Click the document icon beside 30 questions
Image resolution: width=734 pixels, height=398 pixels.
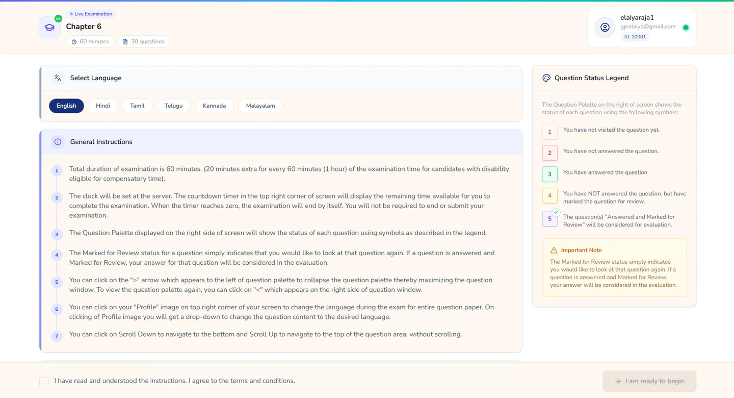pos(125,41)
